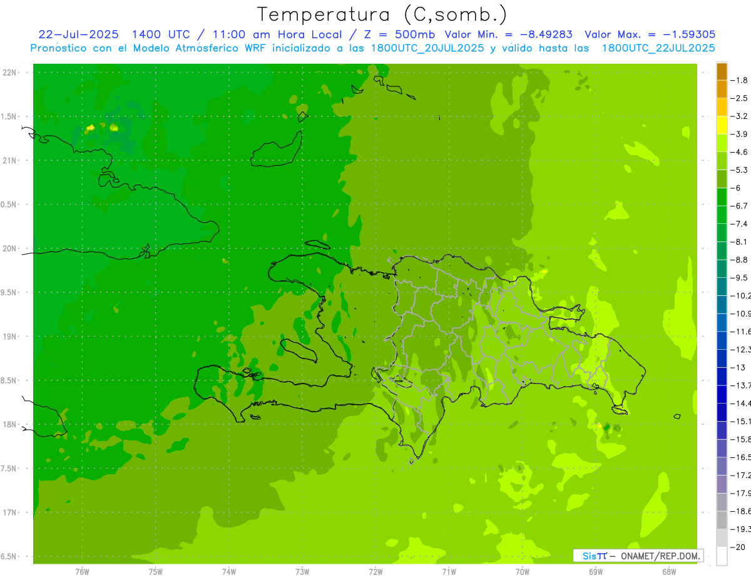The width and height of the screenshot is (751, 580).
Task: Click the title 'Temperatura (C,somb.)'
Action: click(x=382, y=14)
